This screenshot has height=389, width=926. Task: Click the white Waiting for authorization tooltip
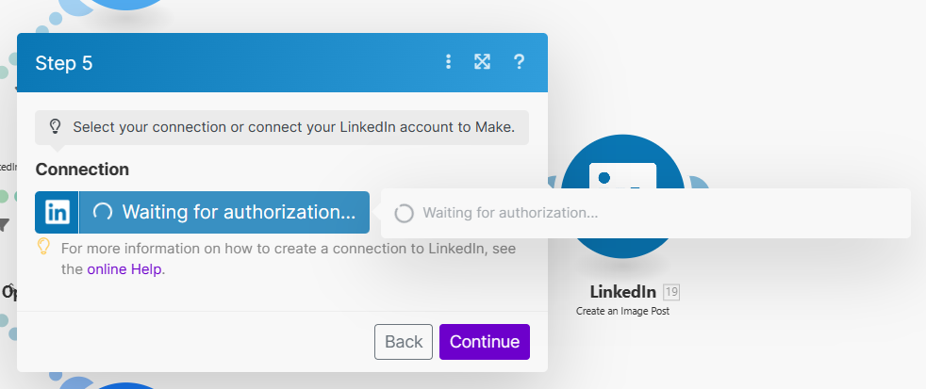pos(646,213)
